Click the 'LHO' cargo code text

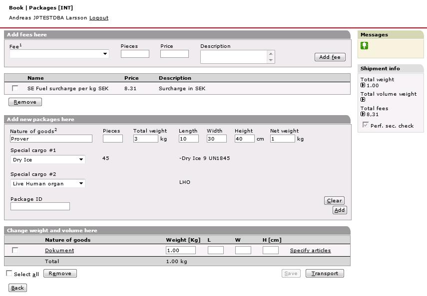185,182
